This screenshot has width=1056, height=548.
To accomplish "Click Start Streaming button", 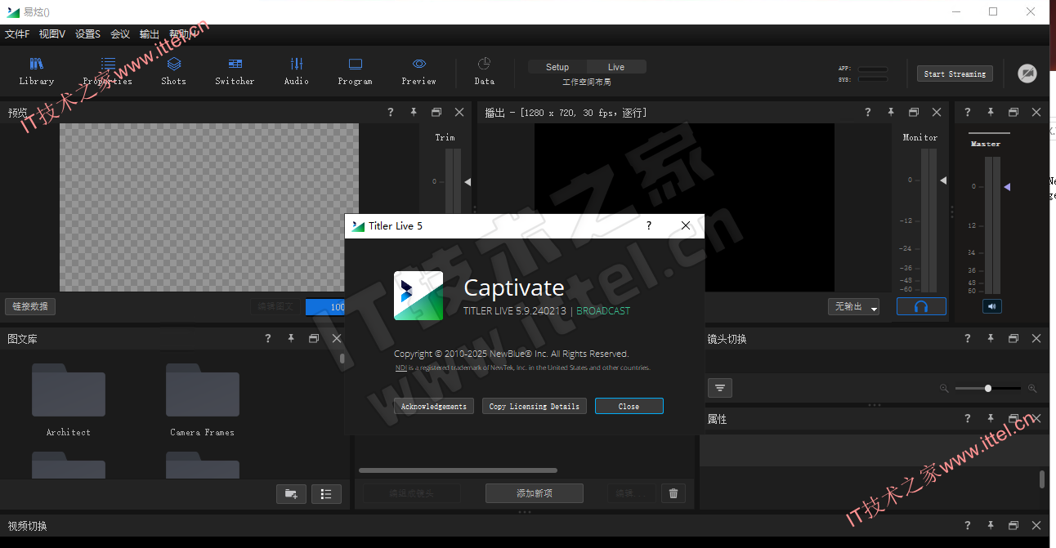I will (955, 74).
